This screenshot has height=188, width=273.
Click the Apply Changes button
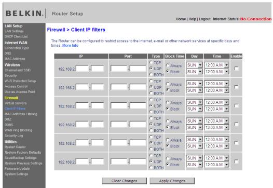point(172,181)
